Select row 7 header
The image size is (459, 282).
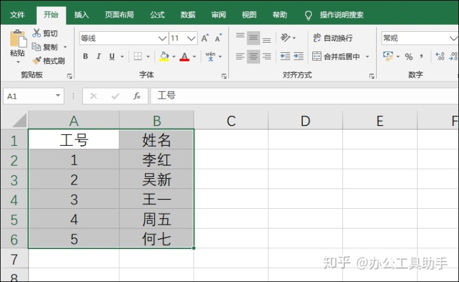(x=14, y=259)
